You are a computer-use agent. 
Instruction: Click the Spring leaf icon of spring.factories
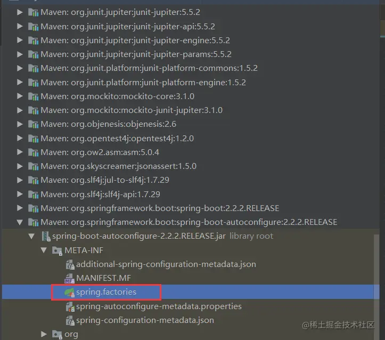pos(69,293)
